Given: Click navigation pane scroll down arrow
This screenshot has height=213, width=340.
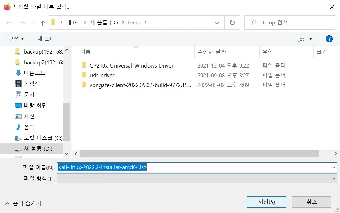Looking at the screenshot, I should point(67,154).
